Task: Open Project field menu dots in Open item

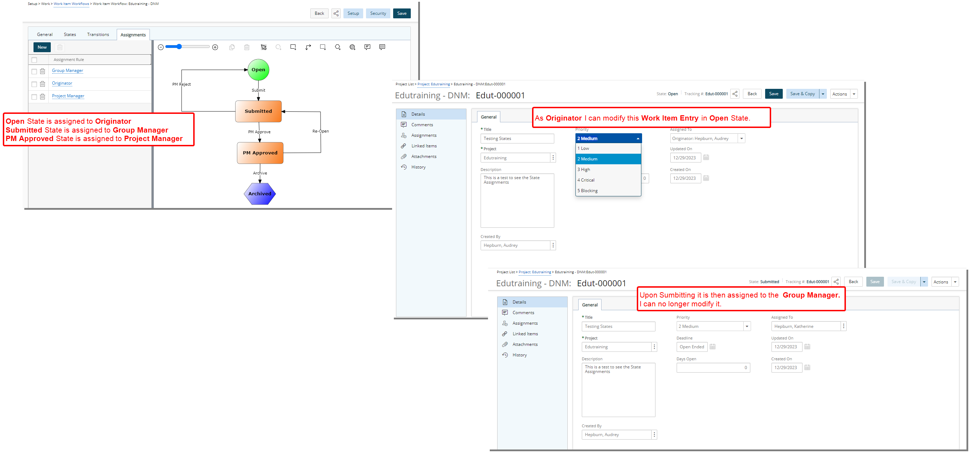Action: [x=553, y=158]
